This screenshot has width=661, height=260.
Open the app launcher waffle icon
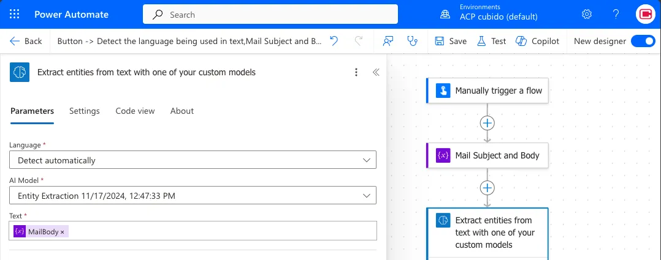click(15, 14)
